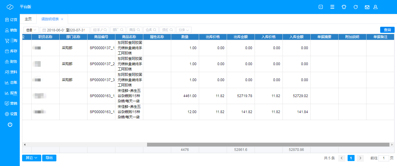Click the 导出 export button
The image size is (397, 166).
(x=49, y=158)
